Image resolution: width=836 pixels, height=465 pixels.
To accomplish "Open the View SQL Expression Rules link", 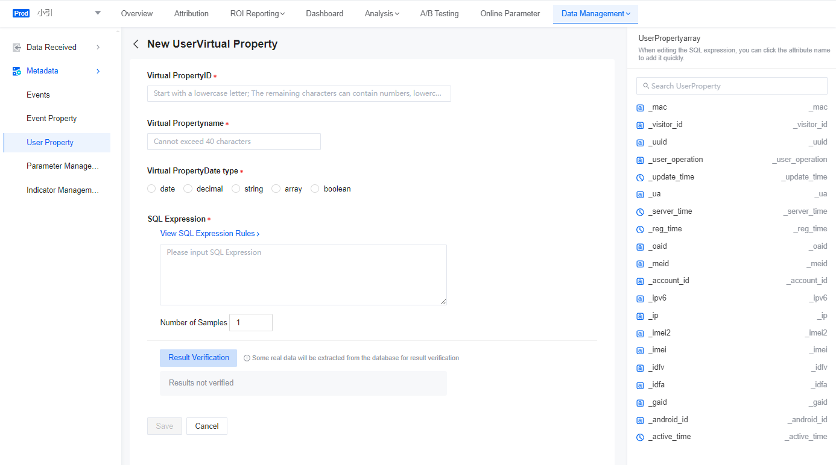I will coord(210,233).
